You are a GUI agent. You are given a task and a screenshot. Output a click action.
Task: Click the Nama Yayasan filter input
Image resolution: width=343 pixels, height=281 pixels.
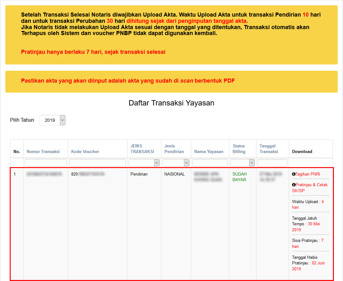[210, 163]
